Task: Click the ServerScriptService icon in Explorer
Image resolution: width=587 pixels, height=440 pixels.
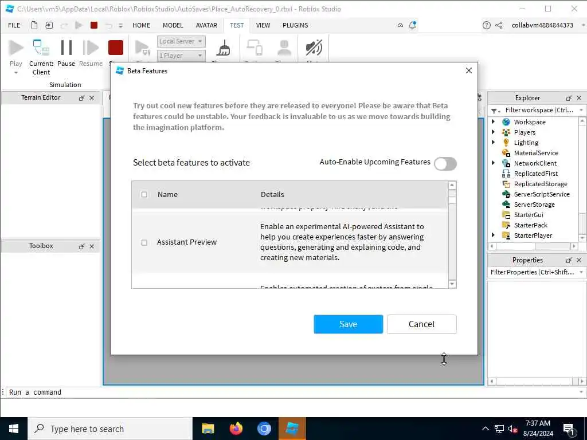Action: click(506, 194)
